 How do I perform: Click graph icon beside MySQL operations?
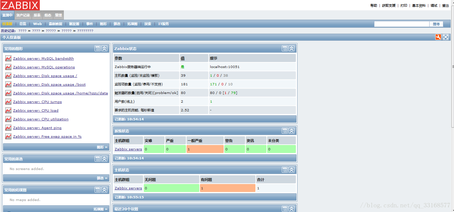coord(8,67)
